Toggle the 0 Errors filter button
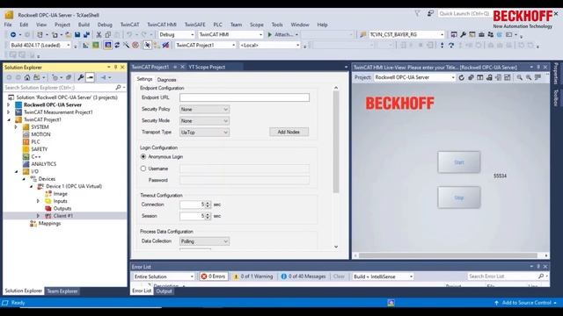This screenshot has width=563, height=316. point(213,276)
